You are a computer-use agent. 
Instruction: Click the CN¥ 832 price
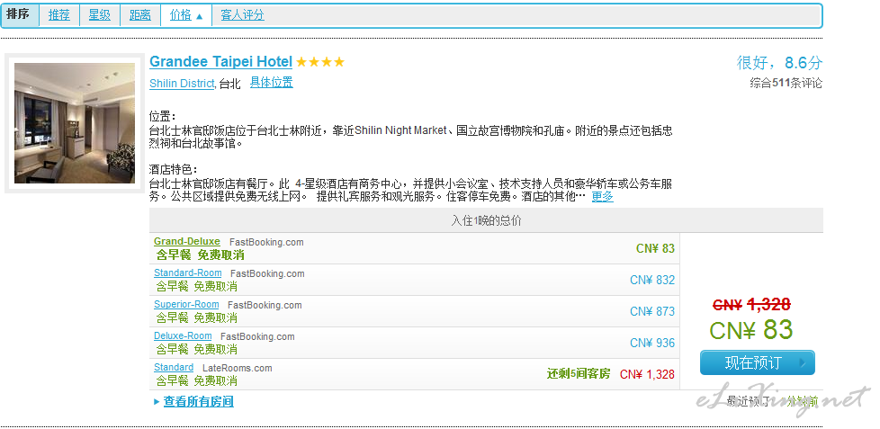(652, 280)
